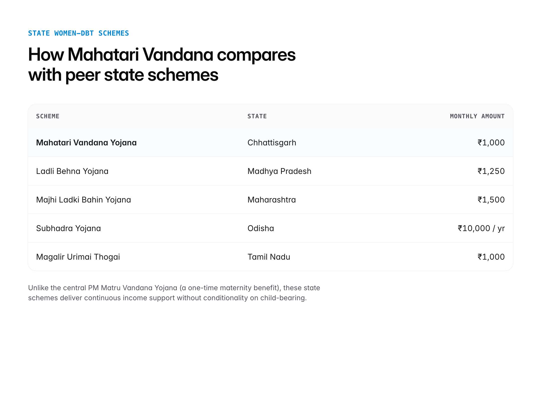541x401 pixels.
Task: Click the PM Matru Vandana Yojana footnote
Action: pos(174,293)
